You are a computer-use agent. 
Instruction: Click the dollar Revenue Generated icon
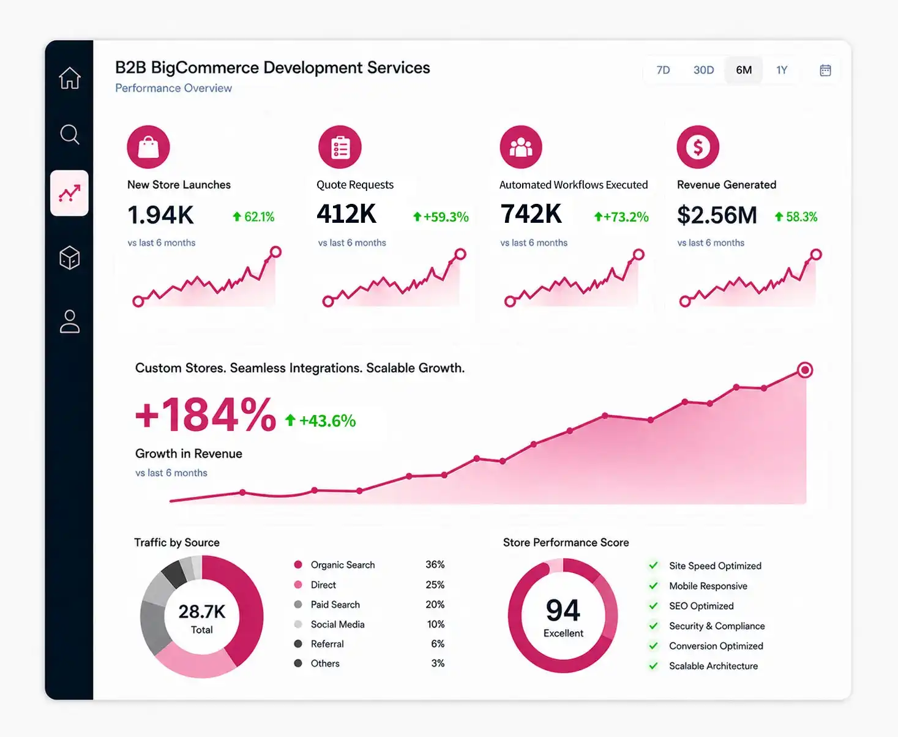698,147
